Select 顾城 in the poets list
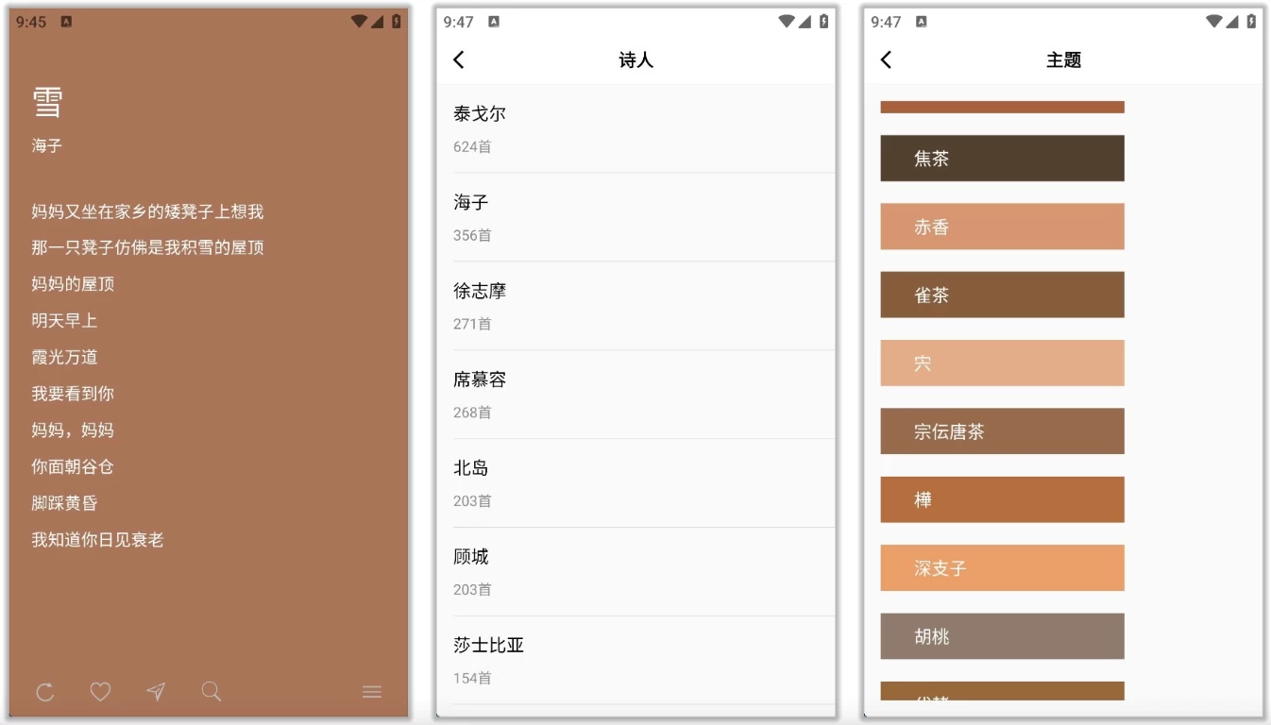The width and height of the screenshot is (1271, 725). (635, 572)
